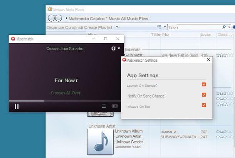Click the Crosses-Jose Gonzalez song title
Screen dimensions: 235x158
coord(65,49)
